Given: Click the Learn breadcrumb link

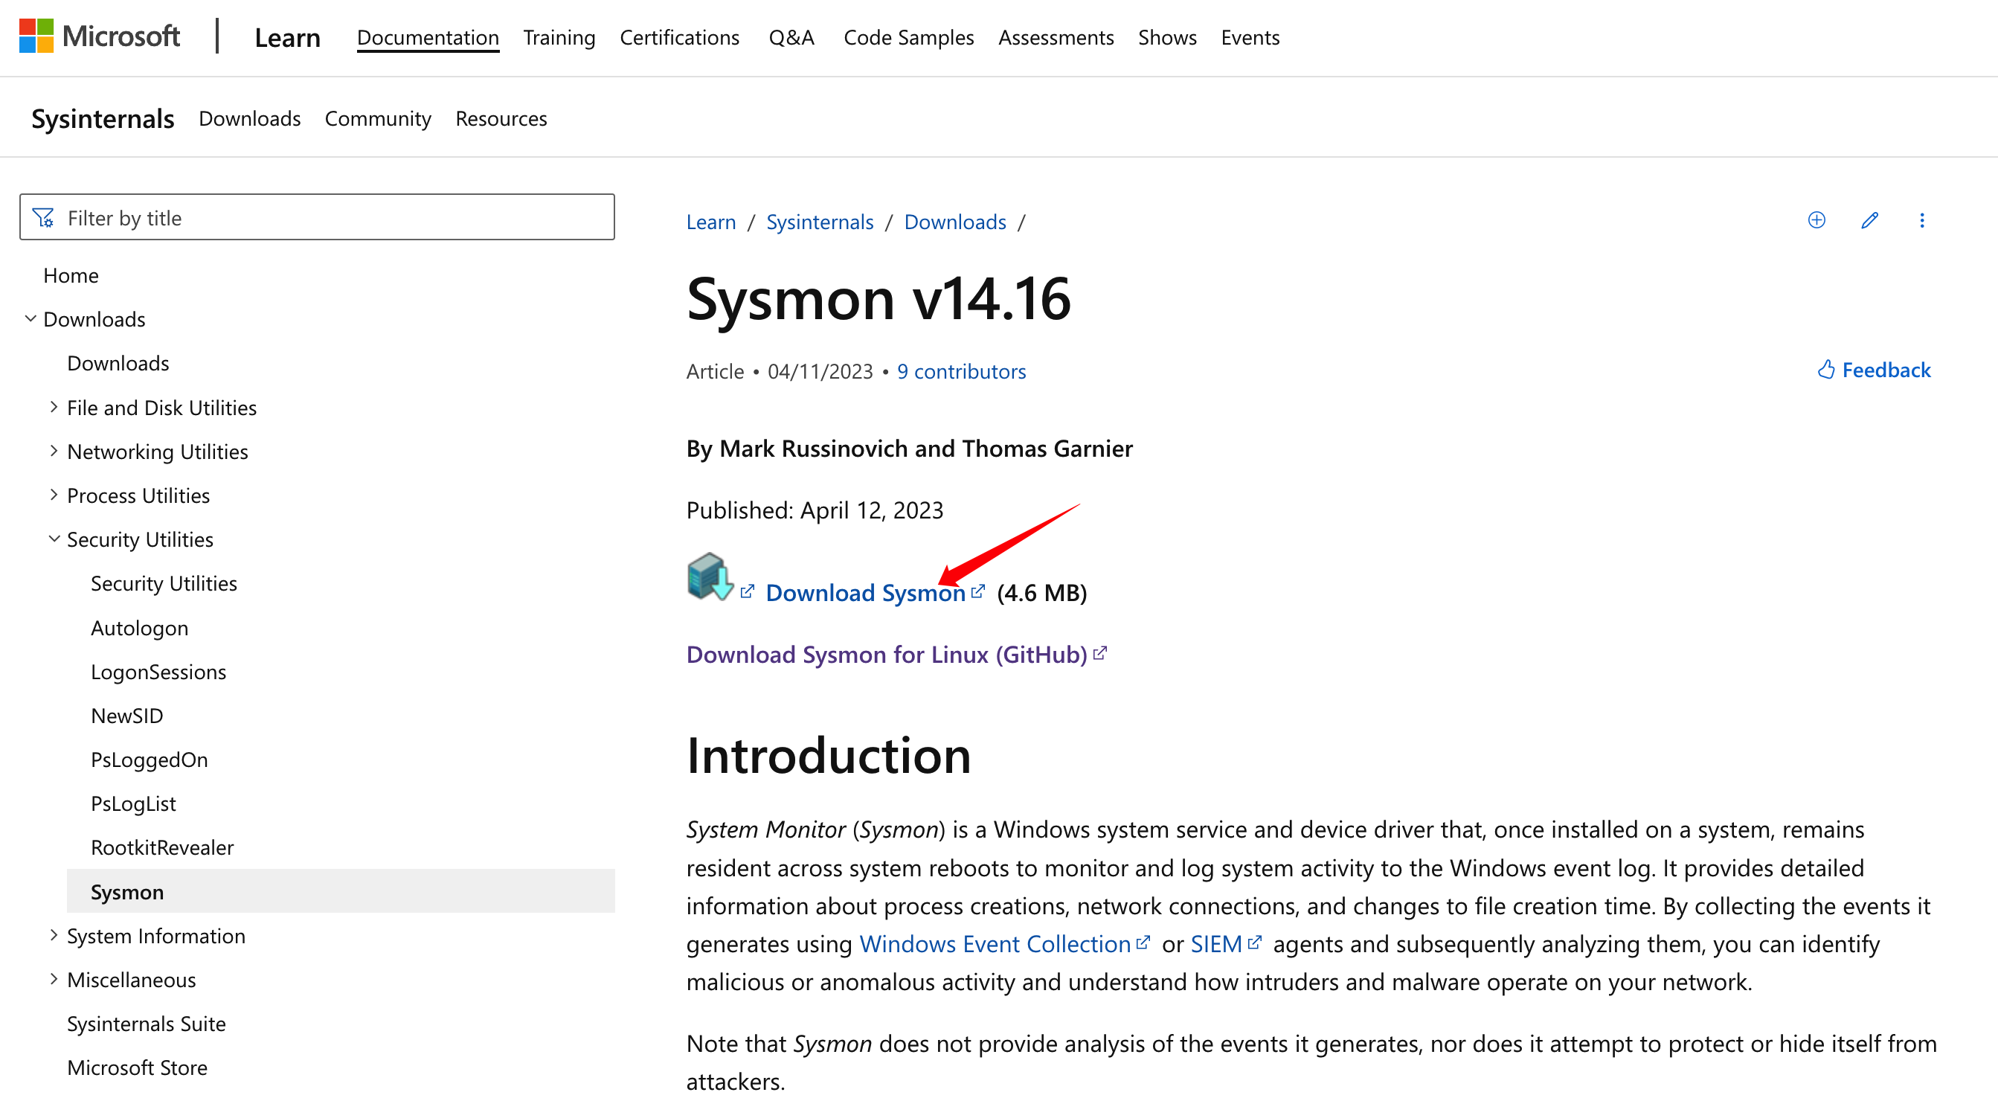Looking at the screenshot, I should pyautogui.click(x=710, y=222).
